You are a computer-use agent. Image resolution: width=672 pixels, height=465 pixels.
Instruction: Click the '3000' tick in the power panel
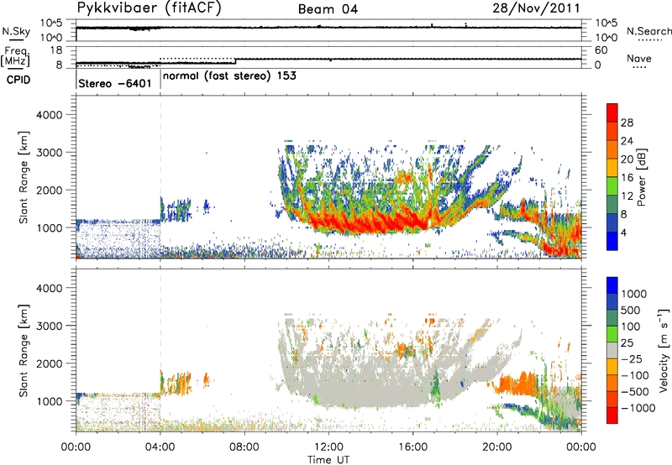(x=50, y=153)
